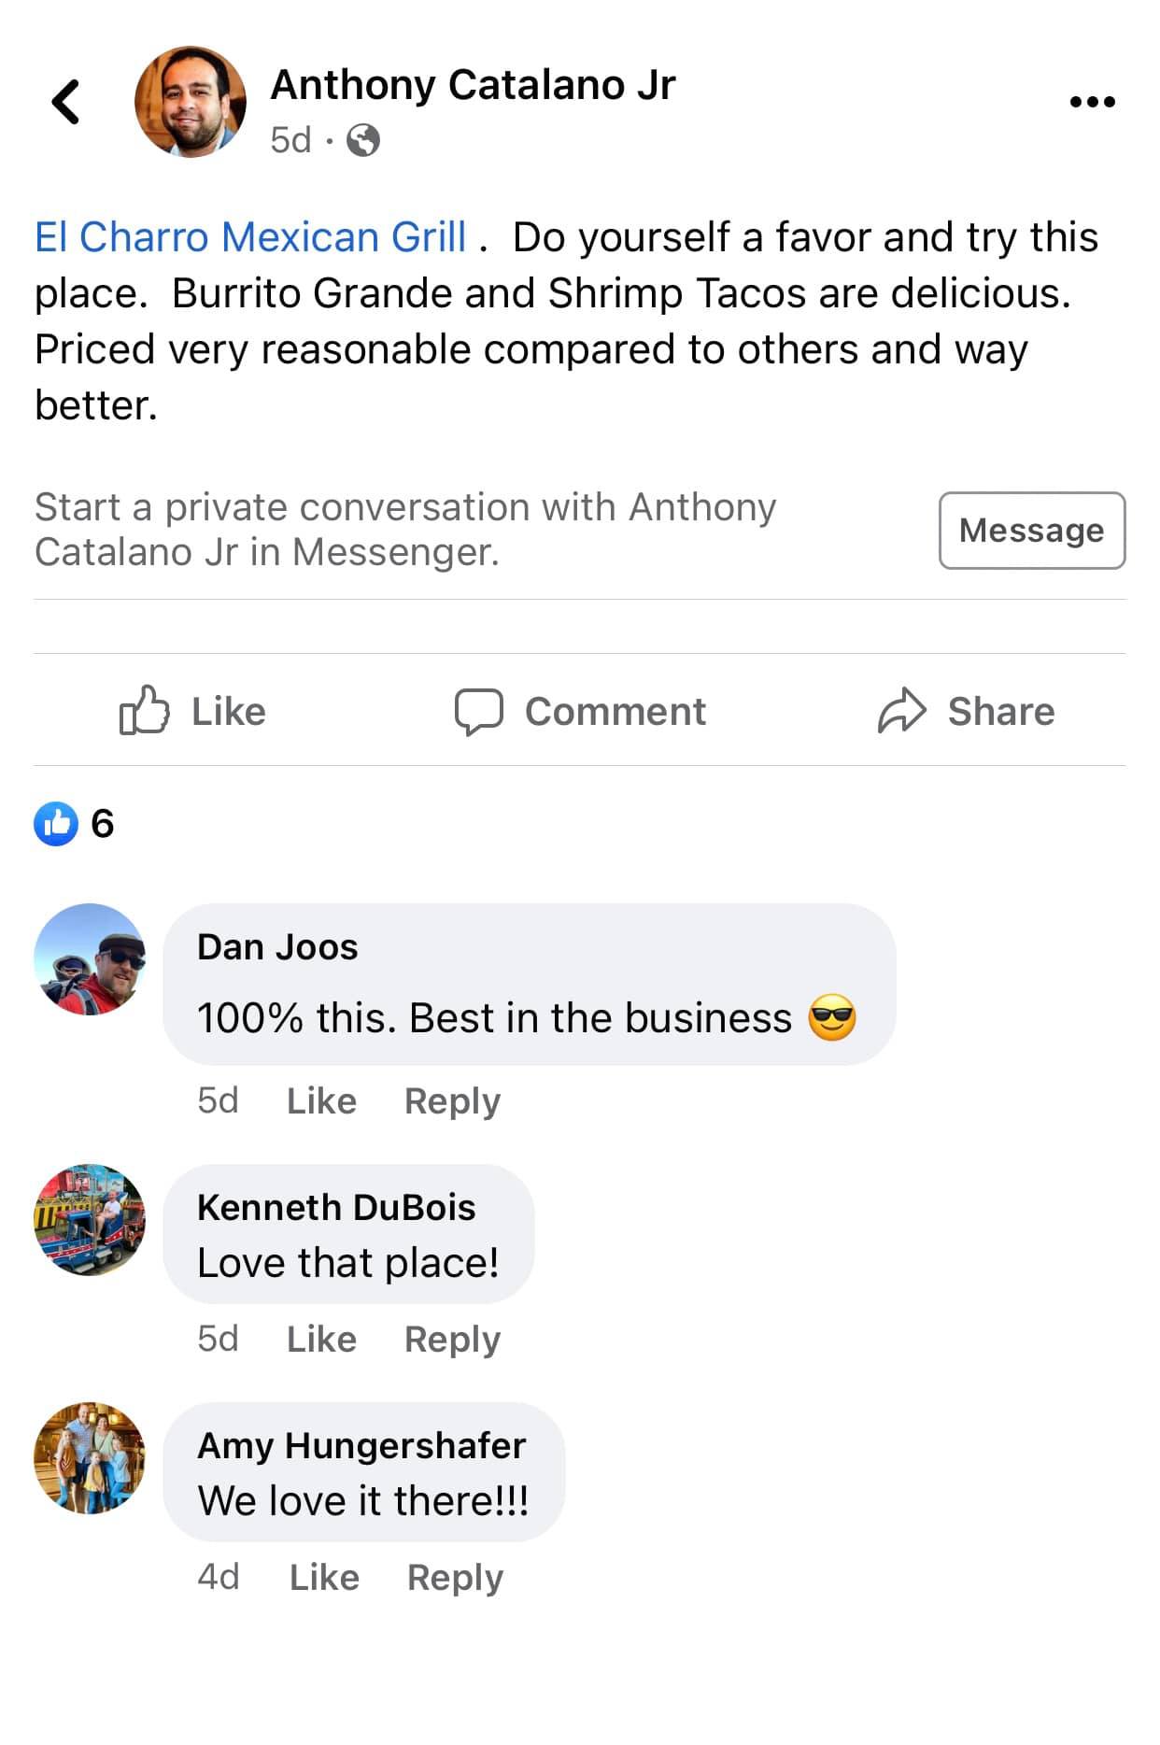Screen dimensions: 1160x1745
Task: Open Amy Hungershafer's avatar
Action: click(90, 1457)
